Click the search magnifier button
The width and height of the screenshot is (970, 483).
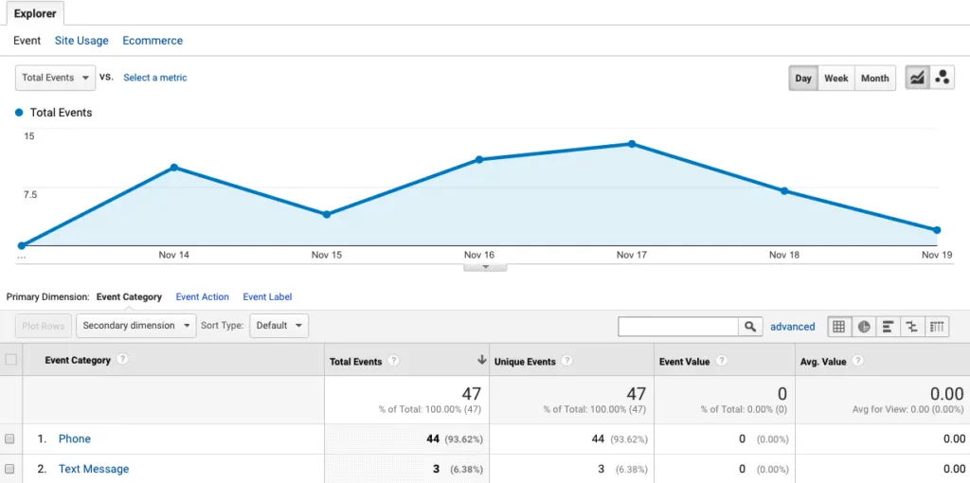[x=750, y=327]
